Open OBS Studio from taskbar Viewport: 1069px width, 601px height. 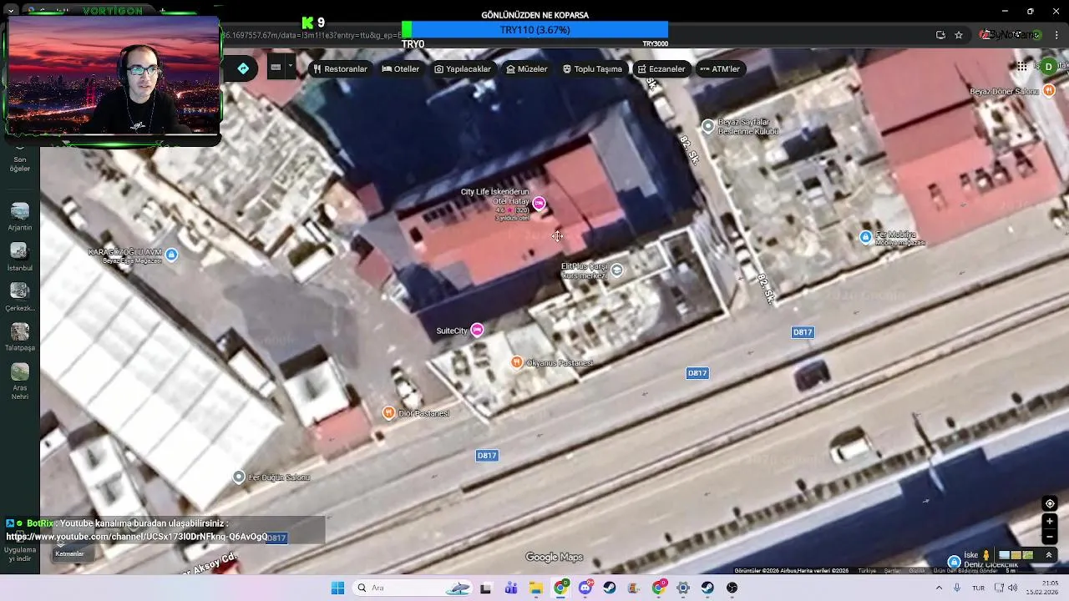732,588
